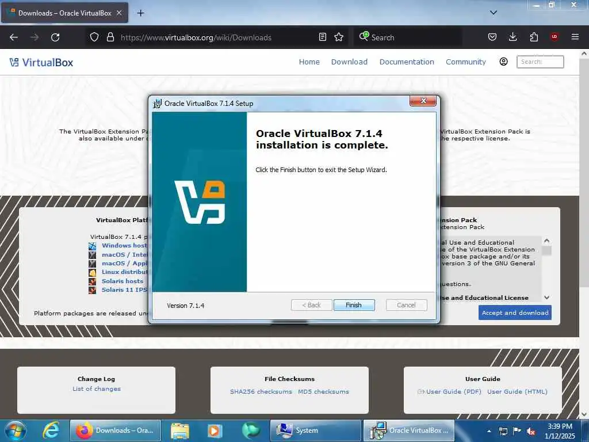Open the Firefox hamburger application menu
Viewport: 589px width, 442px height.
tap(575, 37)
